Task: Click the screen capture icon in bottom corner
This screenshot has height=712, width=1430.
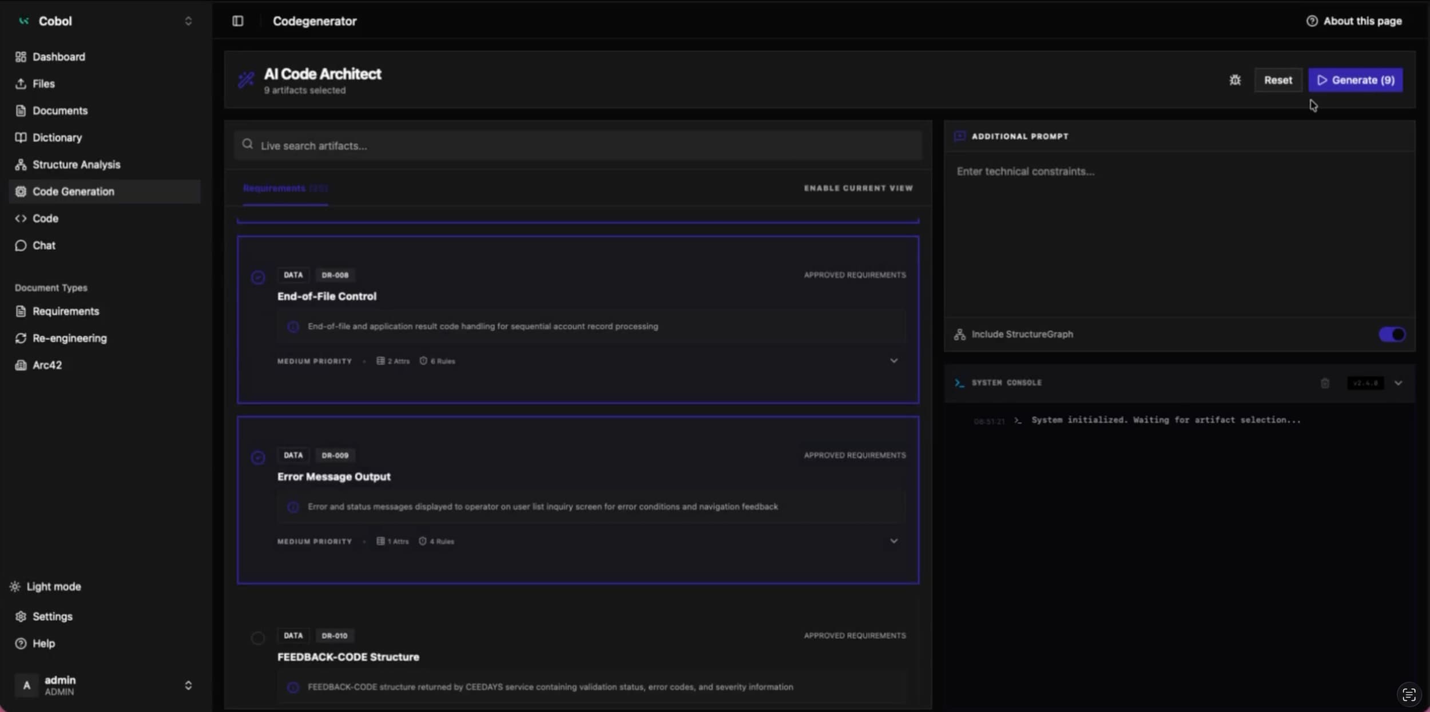Action: 1409,694
